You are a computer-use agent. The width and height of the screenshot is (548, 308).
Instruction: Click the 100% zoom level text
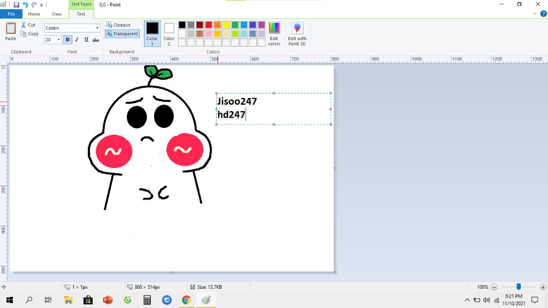[482, 287]
